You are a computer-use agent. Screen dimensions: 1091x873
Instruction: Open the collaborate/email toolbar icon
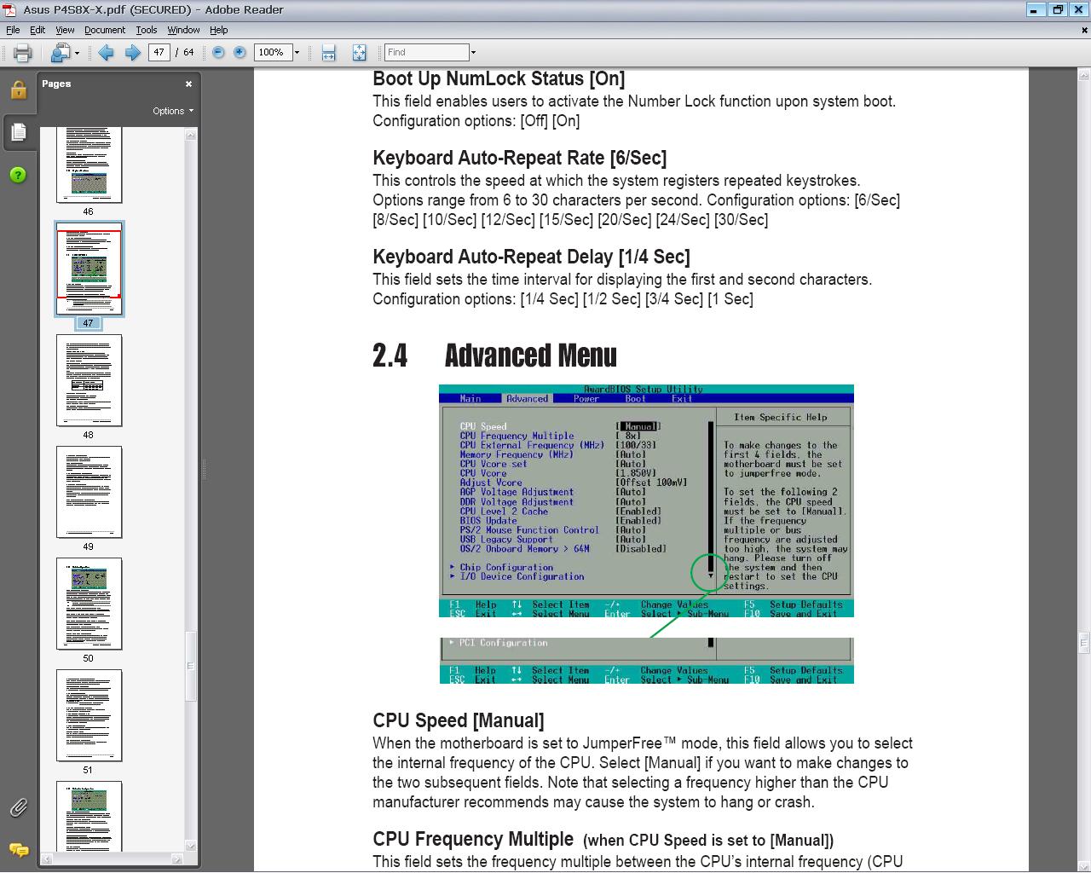(x=60, y=53)
